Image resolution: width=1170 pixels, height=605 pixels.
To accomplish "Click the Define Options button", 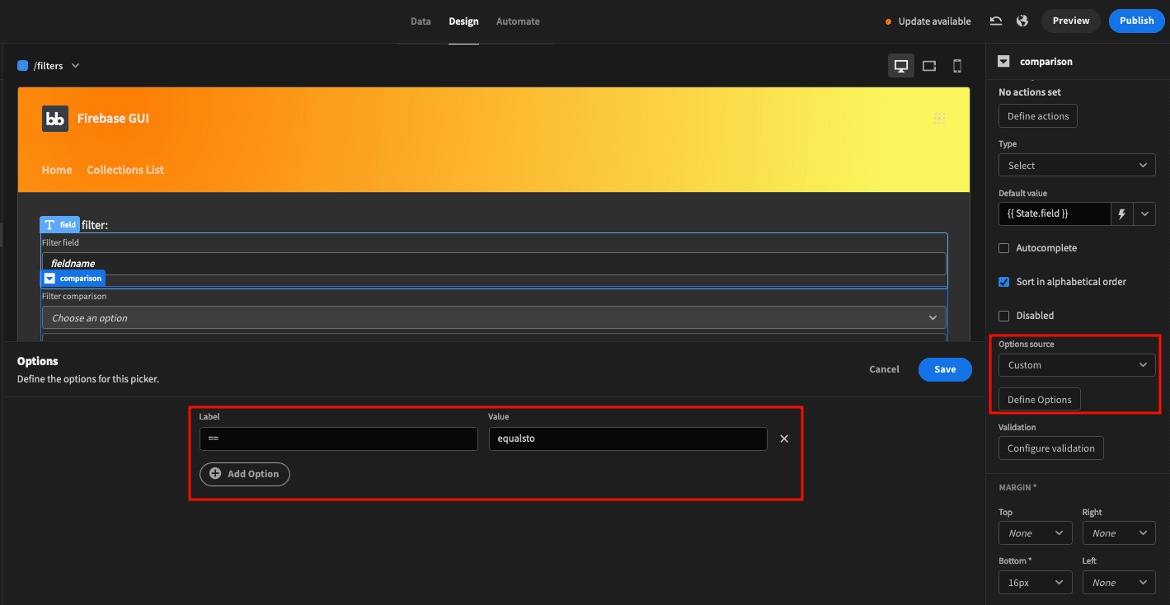I will [1040, 400].
